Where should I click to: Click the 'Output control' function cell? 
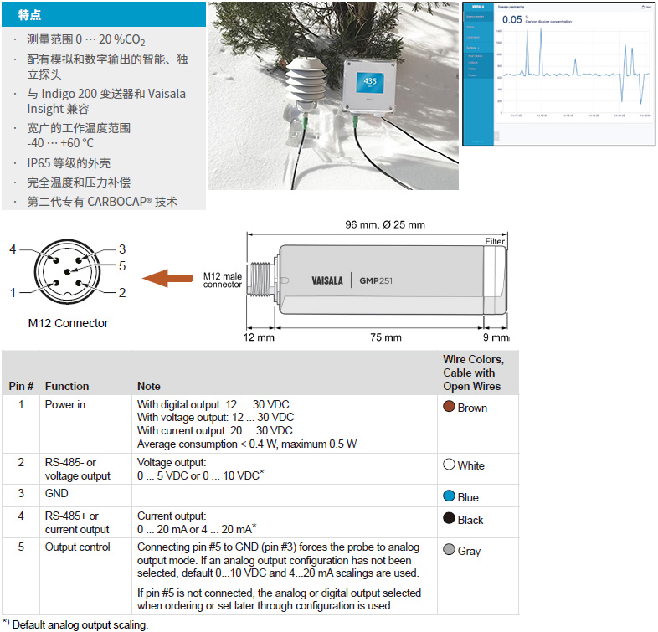[78, 547]
